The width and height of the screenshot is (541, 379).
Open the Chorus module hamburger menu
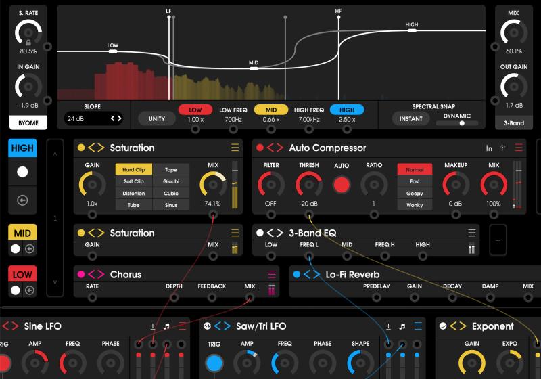coord(272,274)
